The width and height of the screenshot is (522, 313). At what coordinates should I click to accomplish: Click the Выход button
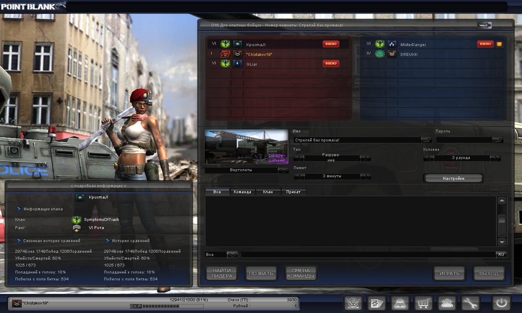click(x=489, y=273)
